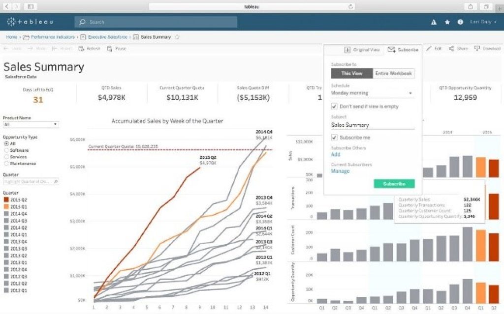Screen dimensions: 504x314
Task: Select the All opportunity type radio
Action: click(6, 143)
